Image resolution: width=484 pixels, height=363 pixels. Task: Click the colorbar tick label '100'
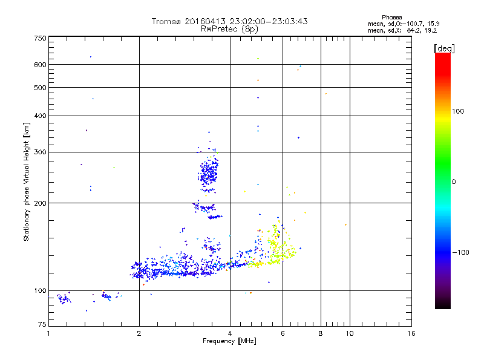(458, 111)
